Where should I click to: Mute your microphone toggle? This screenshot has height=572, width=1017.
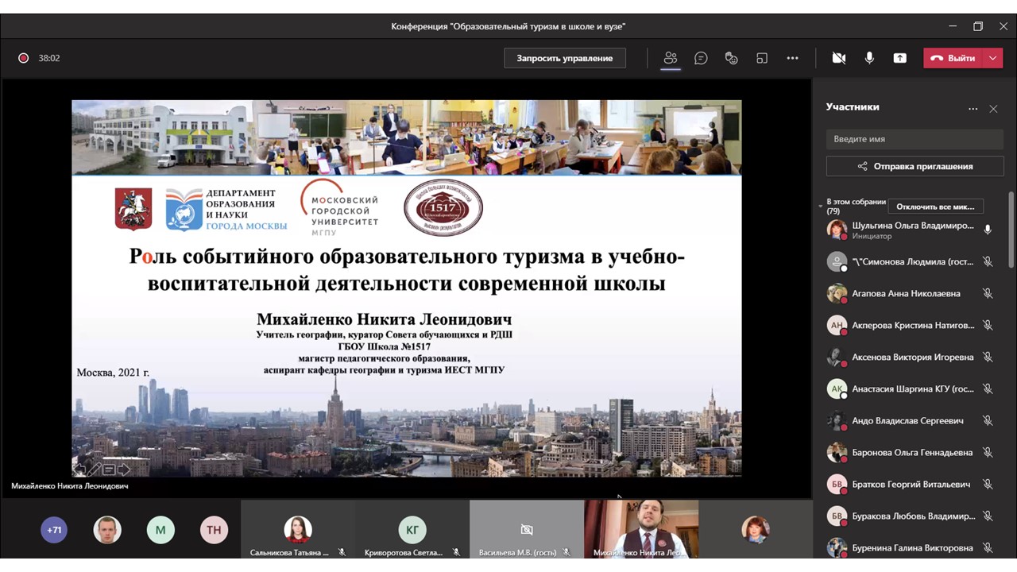[x=869, y=57]
